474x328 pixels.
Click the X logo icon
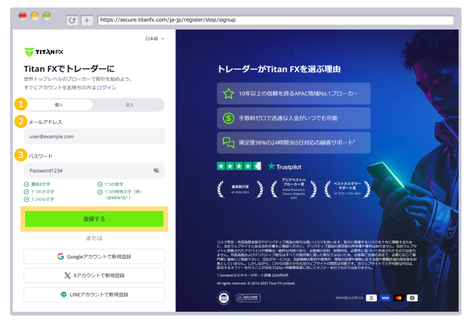[68, 275]
